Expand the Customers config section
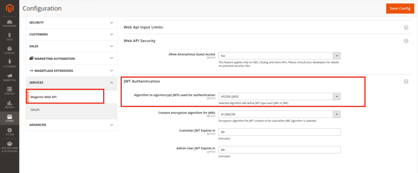Viewport: 418px width, 173px height. (x=71, y=34)
